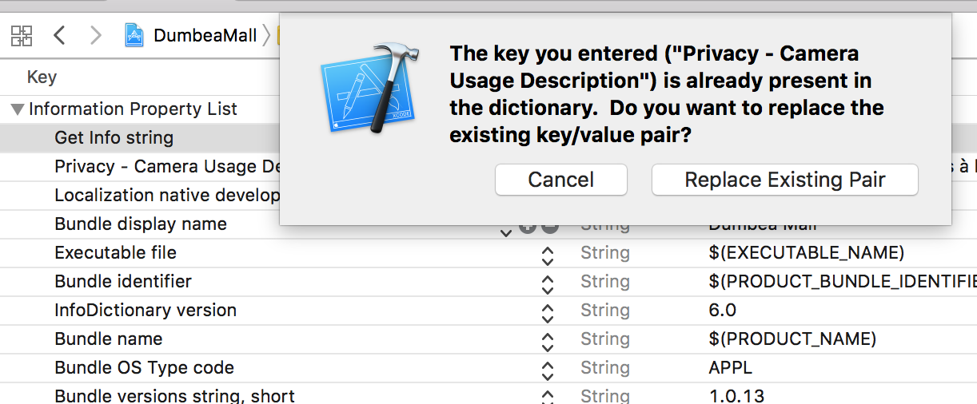
Task: Open the type stepper for Bundle identifier
Action: pos(547,284)
